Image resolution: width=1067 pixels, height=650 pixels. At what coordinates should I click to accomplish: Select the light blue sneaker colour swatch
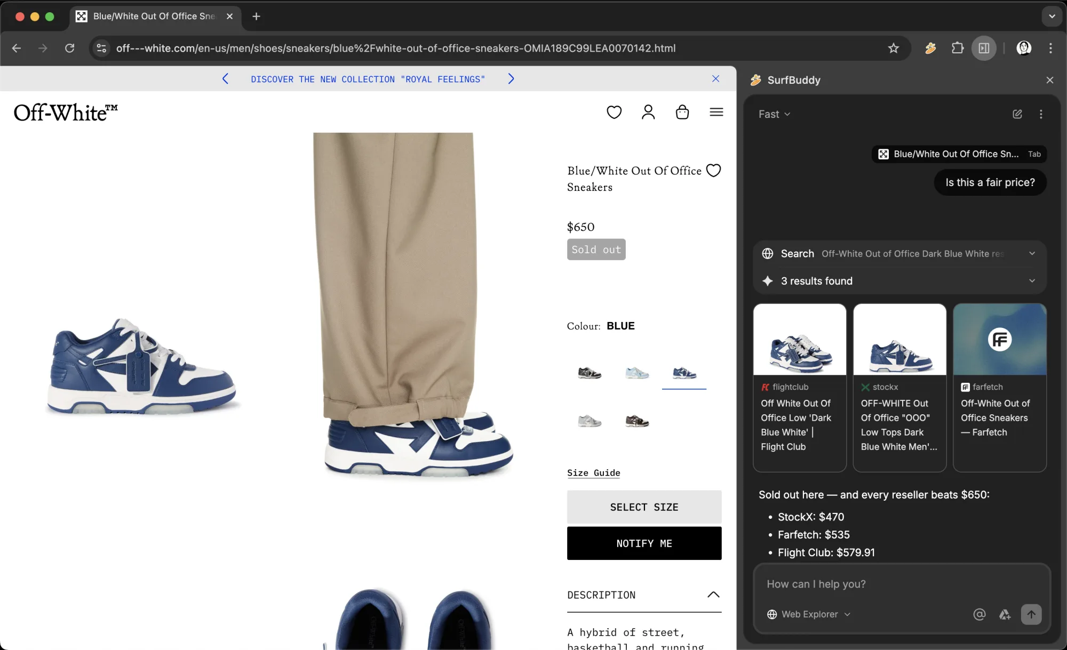[x=637, y=373]
